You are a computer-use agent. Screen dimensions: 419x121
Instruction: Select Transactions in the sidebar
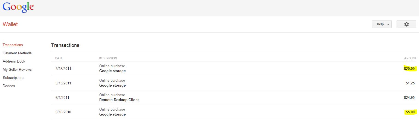[x=13, y=45]
